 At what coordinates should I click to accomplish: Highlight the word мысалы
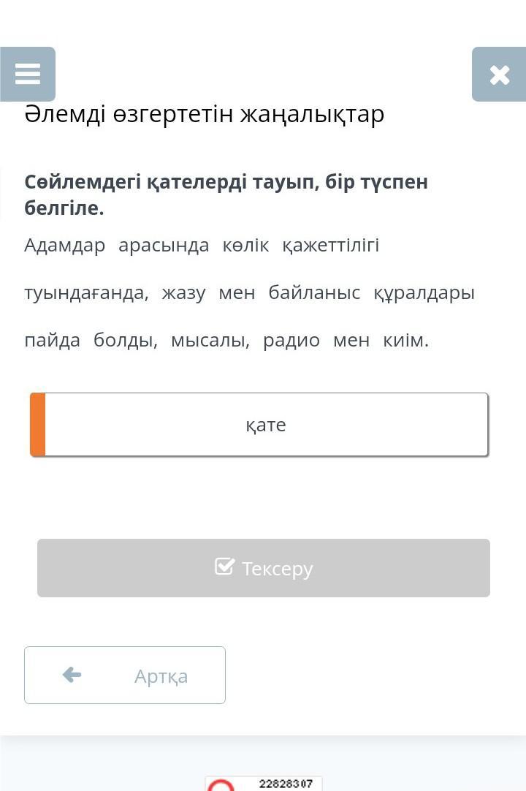click(210, 341)
